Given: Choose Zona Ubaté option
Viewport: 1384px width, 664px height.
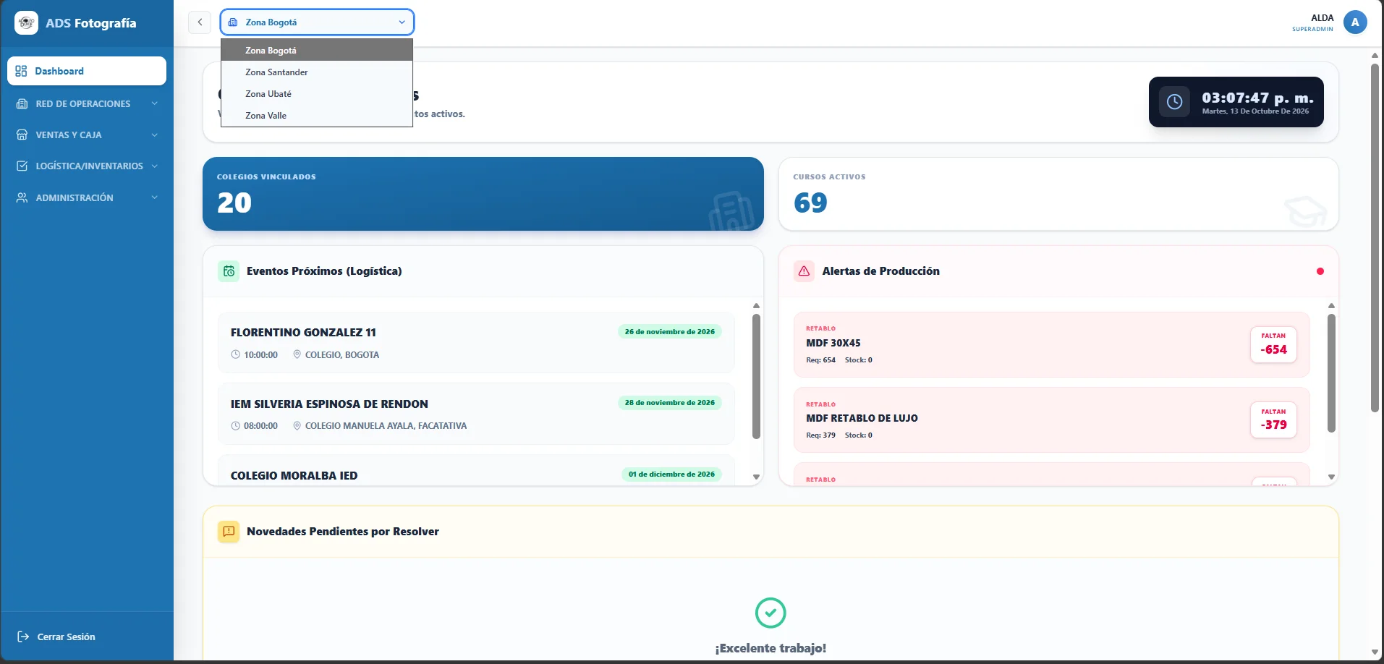Looking at the screenshot, I should (317, 94).
